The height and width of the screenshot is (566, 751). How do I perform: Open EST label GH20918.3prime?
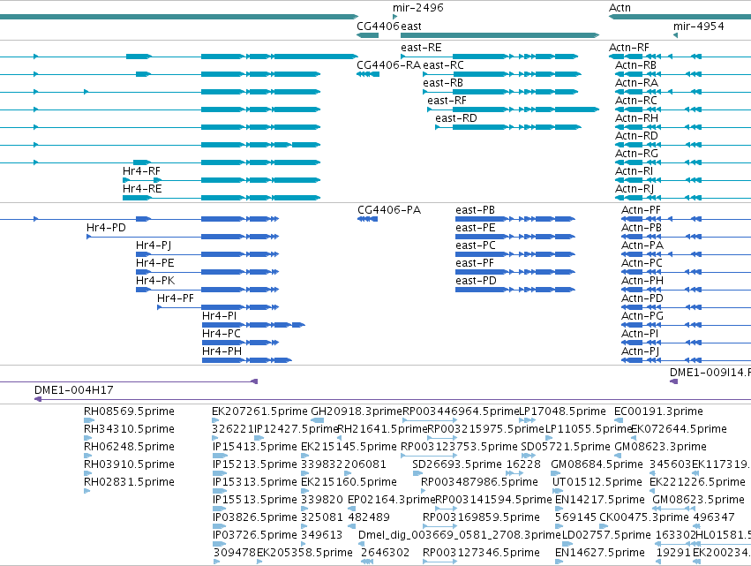357,411
